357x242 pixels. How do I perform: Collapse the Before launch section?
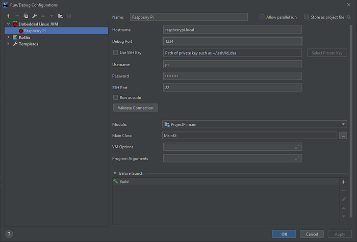point(115,173)
